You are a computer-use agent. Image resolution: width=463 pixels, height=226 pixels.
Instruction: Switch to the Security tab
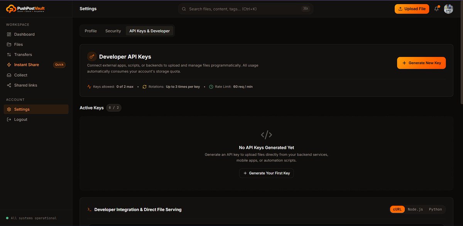113,31
